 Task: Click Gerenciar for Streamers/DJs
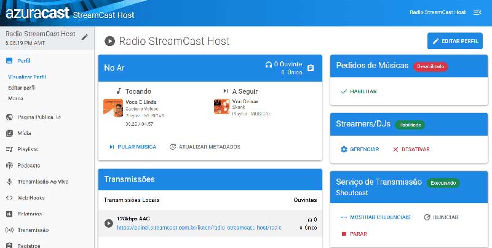click(360, 149)
